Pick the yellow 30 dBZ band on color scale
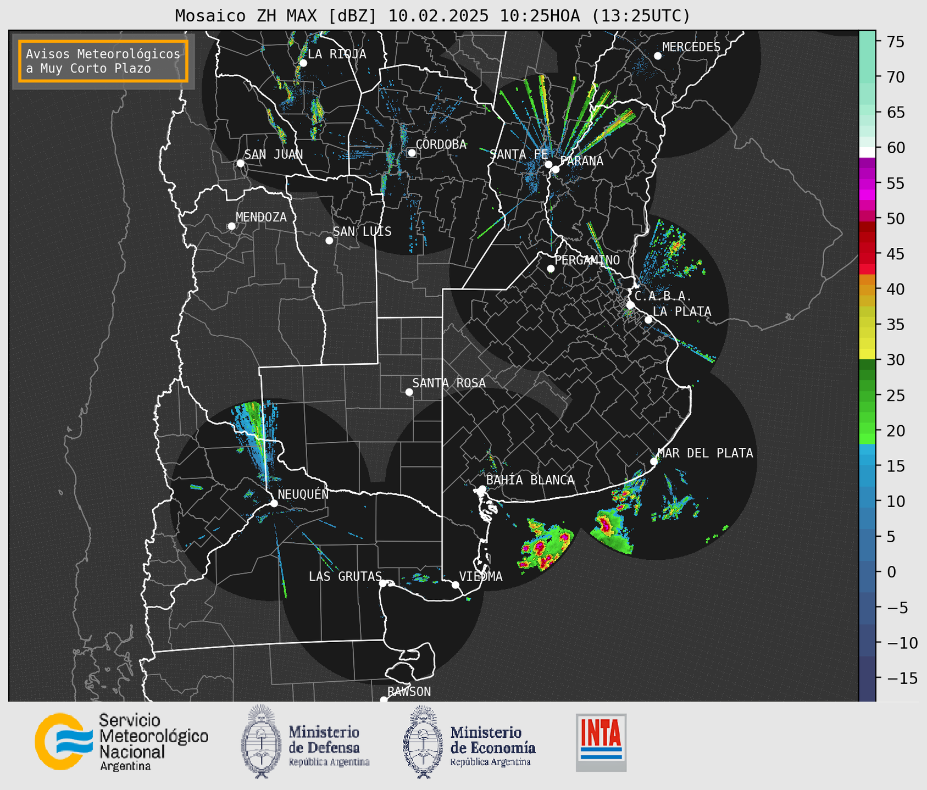 tap(867, 353)
